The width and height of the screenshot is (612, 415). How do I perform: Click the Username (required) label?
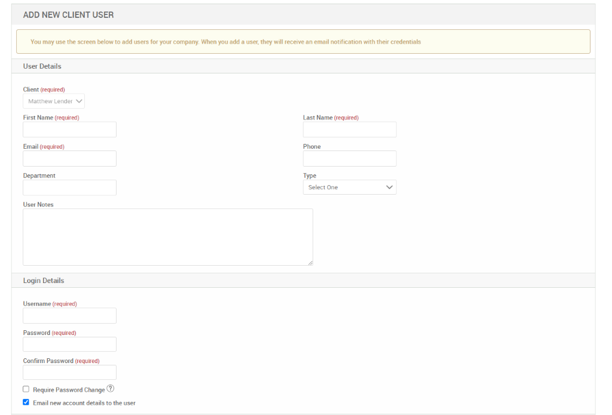coord(50,304)
